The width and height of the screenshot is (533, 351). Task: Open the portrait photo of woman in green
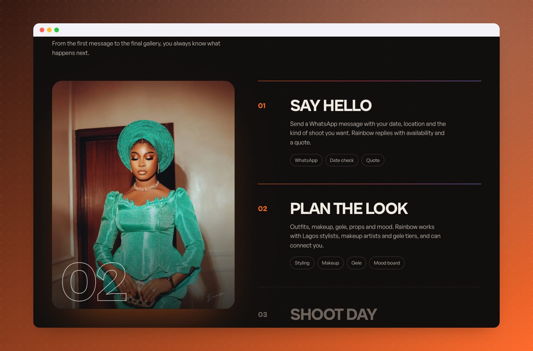pos(143,195)
